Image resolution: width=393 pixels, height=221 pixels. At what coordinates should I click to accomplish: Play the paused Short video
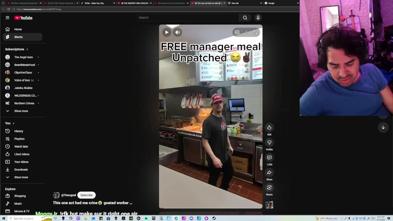click(167, 32)
